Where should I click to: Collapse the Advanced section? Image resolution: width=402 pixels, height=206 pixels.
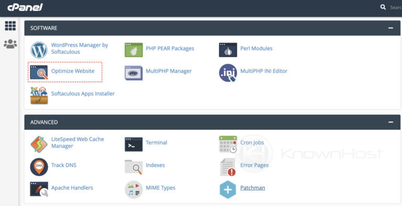pos(390,122)
